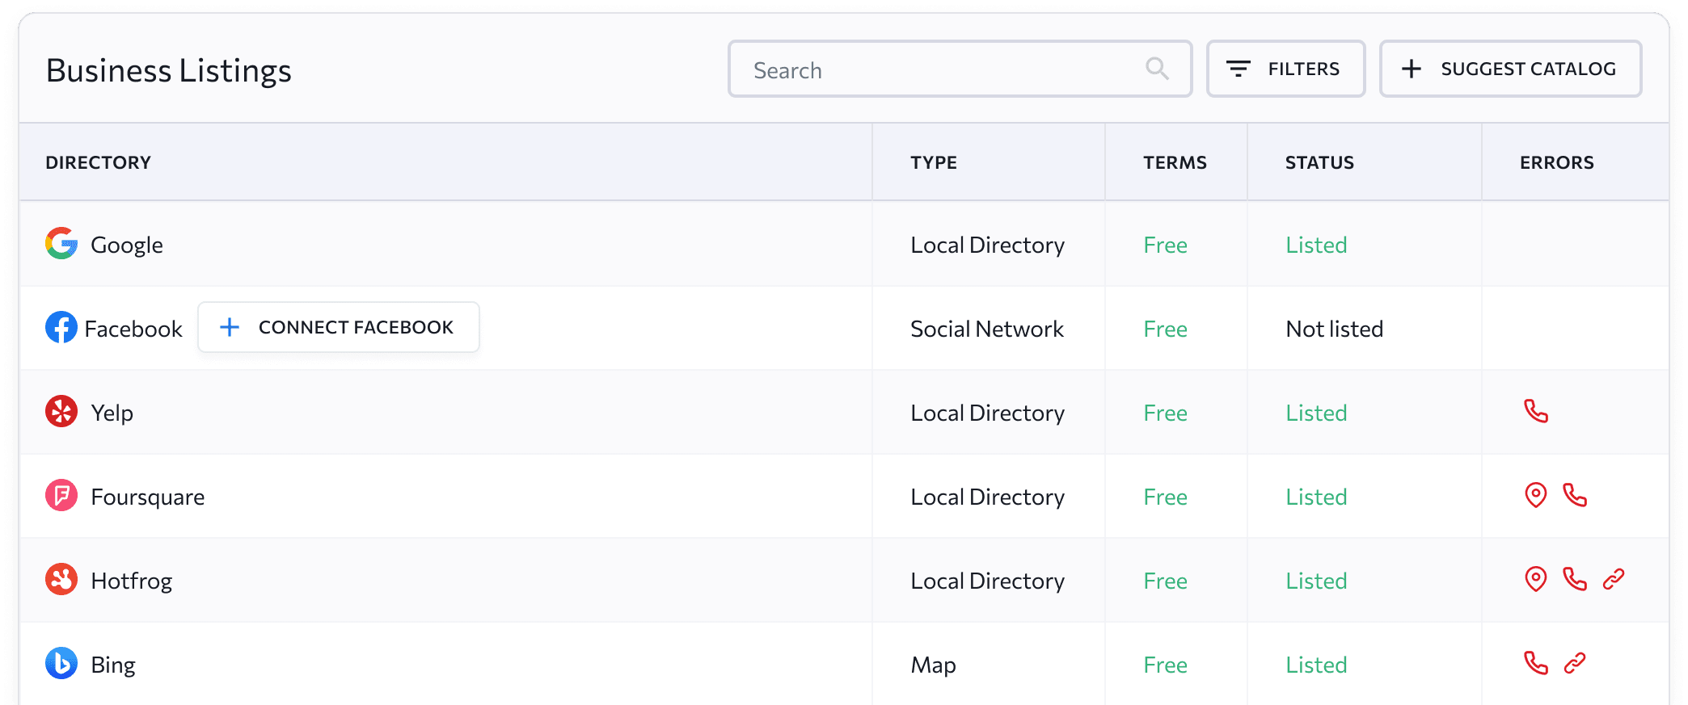
Task: Click the Listed status in Bing row
Action: pyautogui.click(x=1316, y=665)
